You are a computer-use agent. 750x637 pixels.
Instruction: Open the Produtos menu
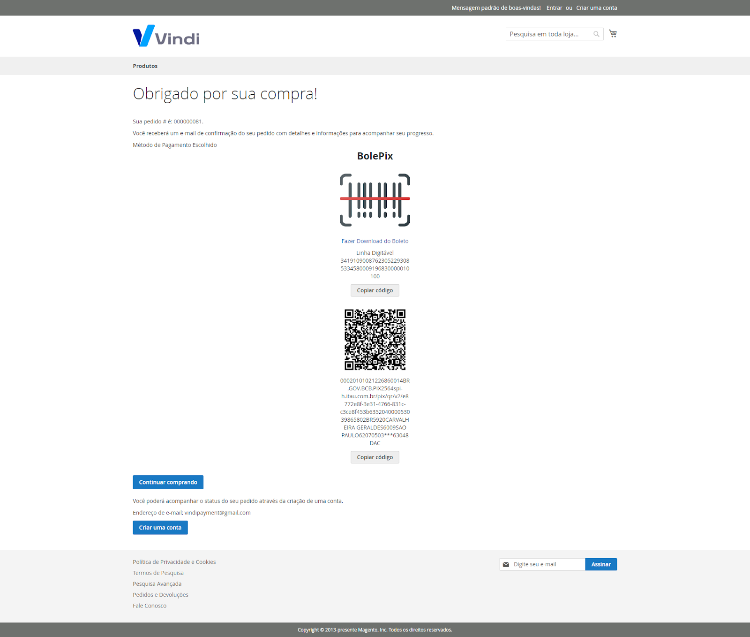(x=145, y=66)
